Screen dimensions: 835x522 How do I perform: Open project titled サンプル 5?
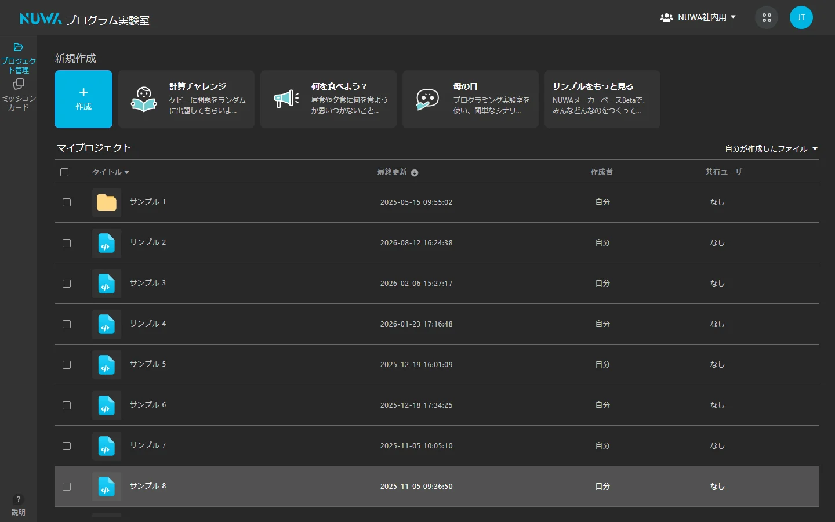pyautogui.click(x=148, y=364)
